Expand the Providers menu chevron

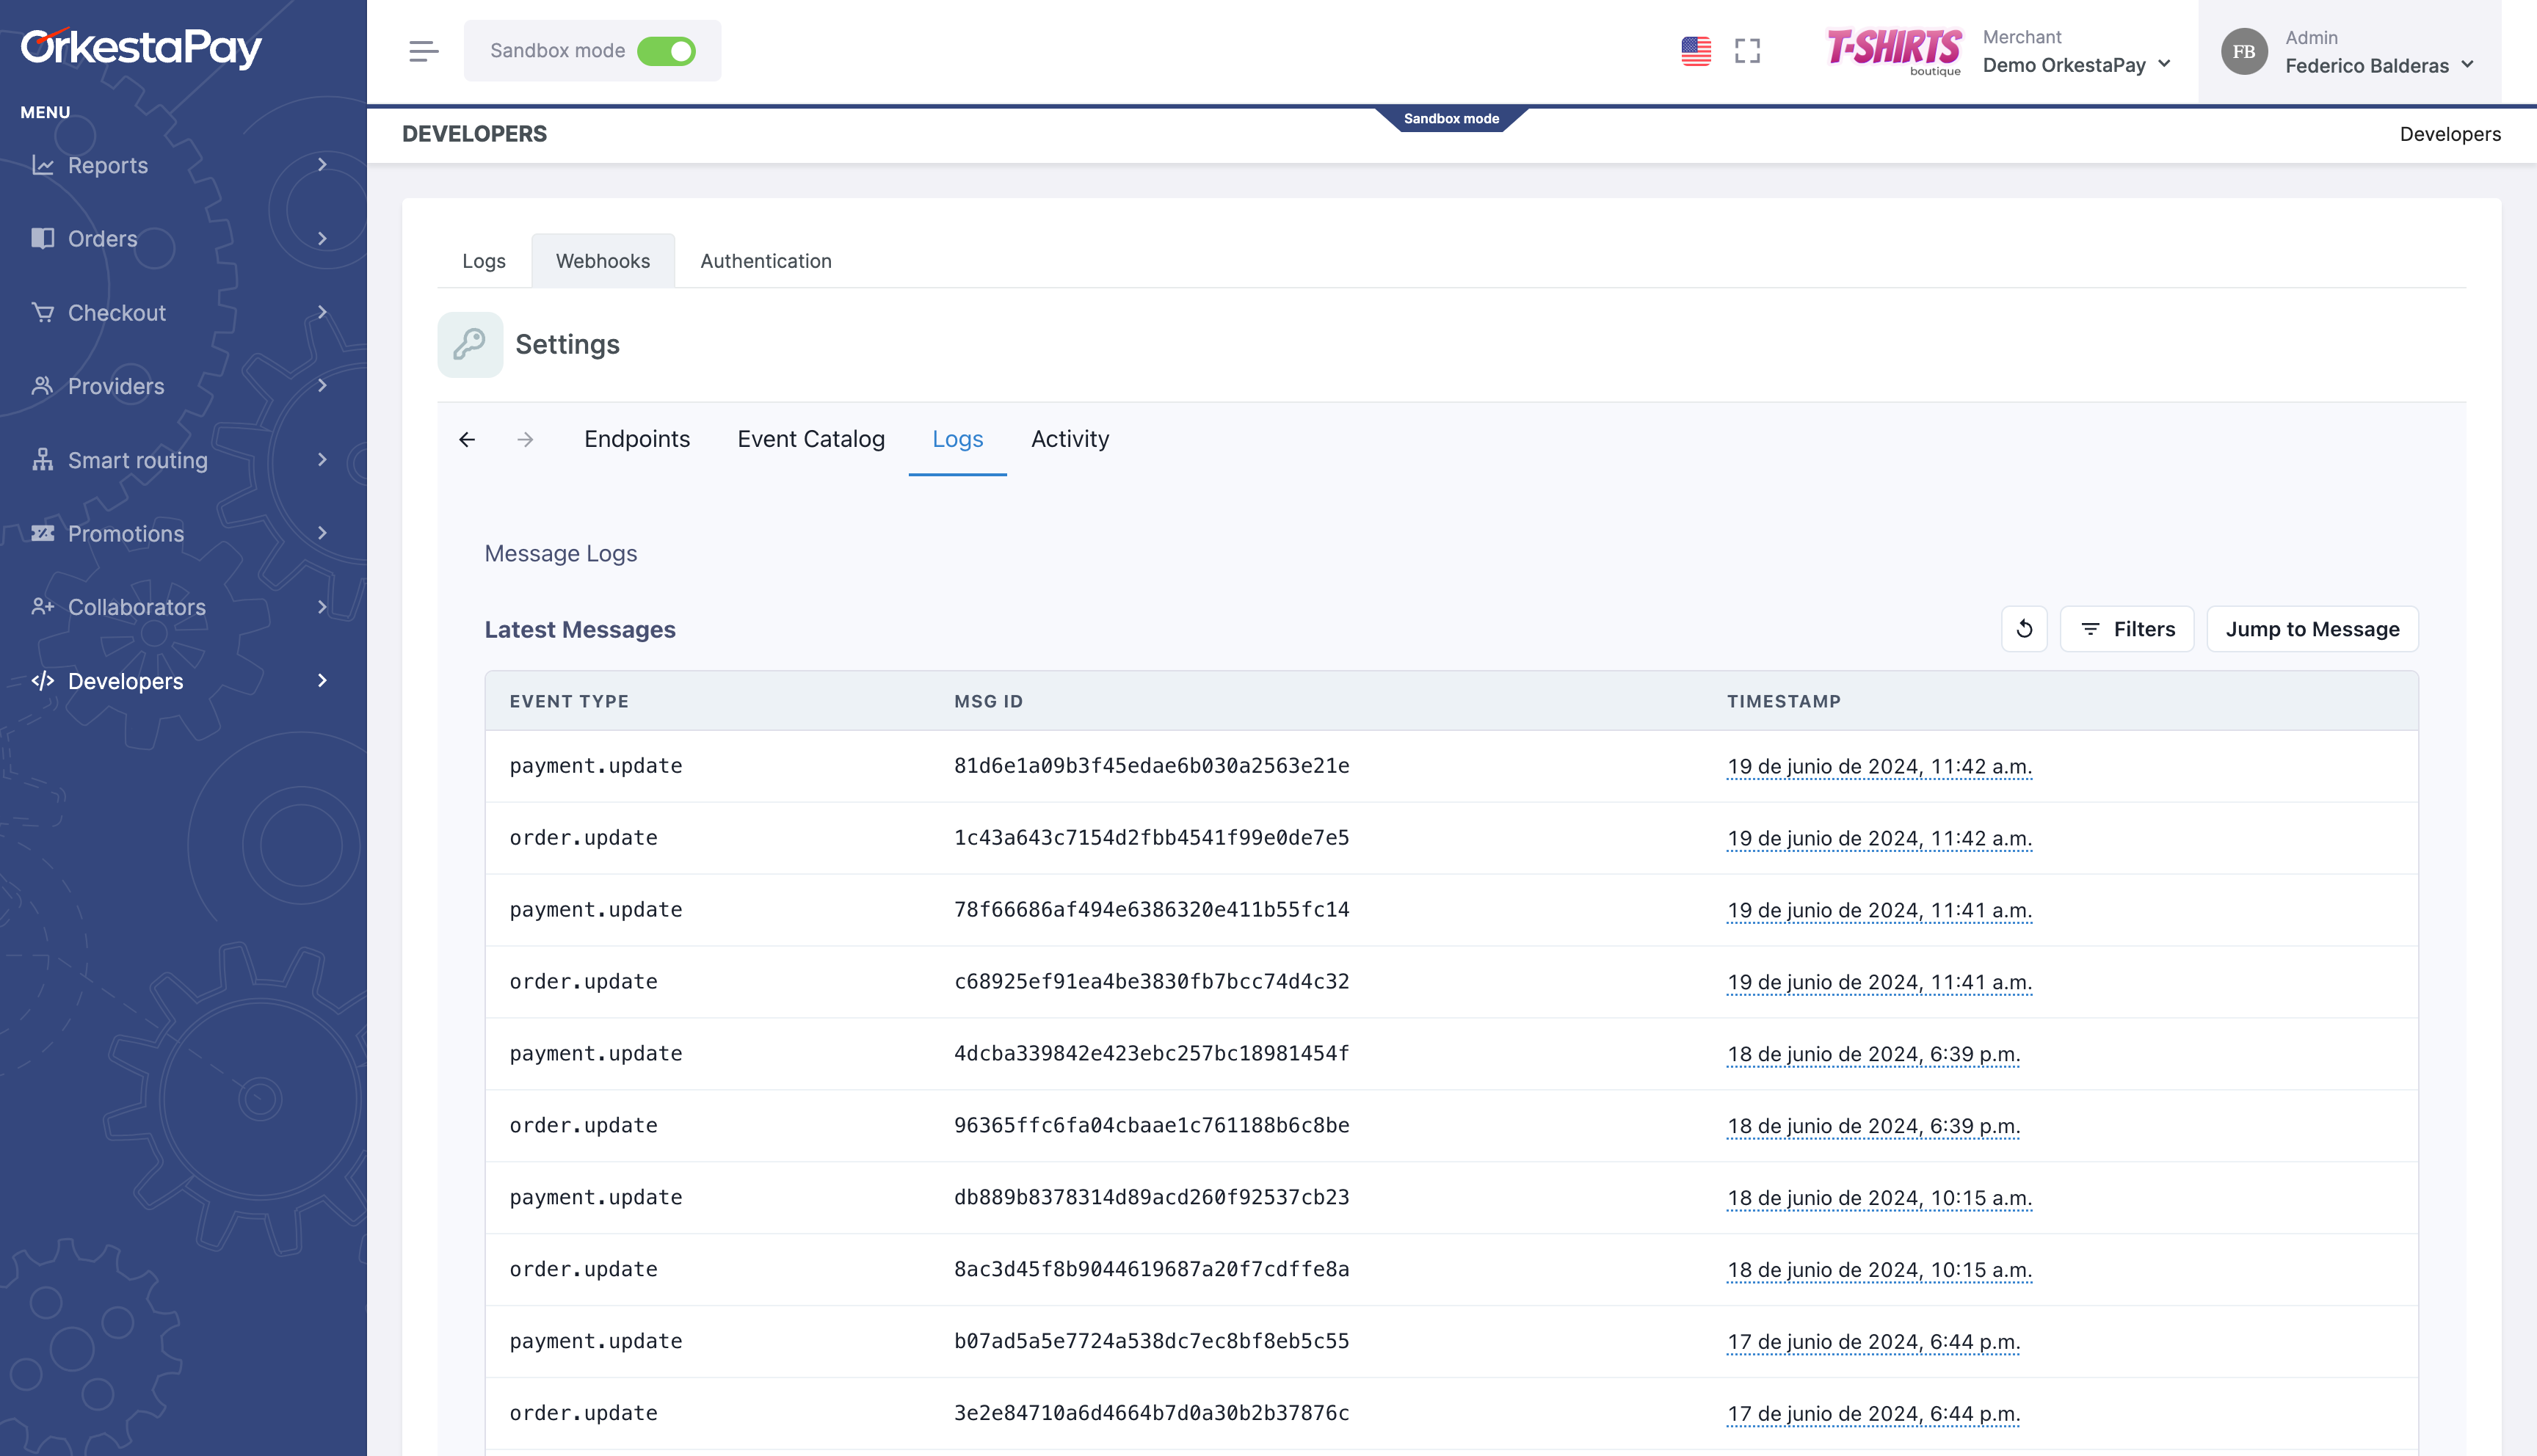pyautogui.click(x=322, y=385)
